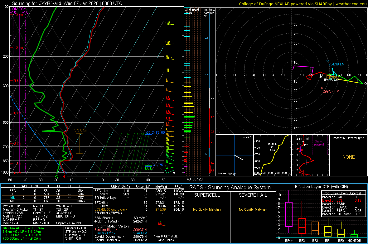
Task: Select the "850" pressure level label
Action: pyautogui.click(x=6, y=161)
